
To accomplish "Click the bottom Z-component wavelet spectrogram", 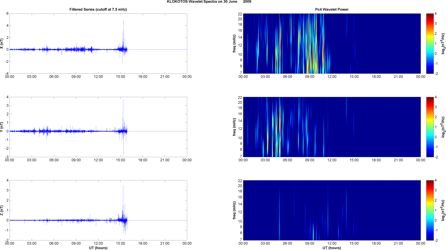I will [332, 210].
